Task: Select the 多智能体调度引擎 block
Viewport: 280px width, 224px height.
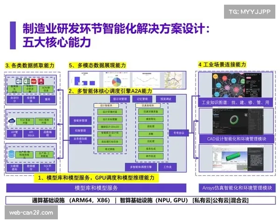Action: pos(141,167)
